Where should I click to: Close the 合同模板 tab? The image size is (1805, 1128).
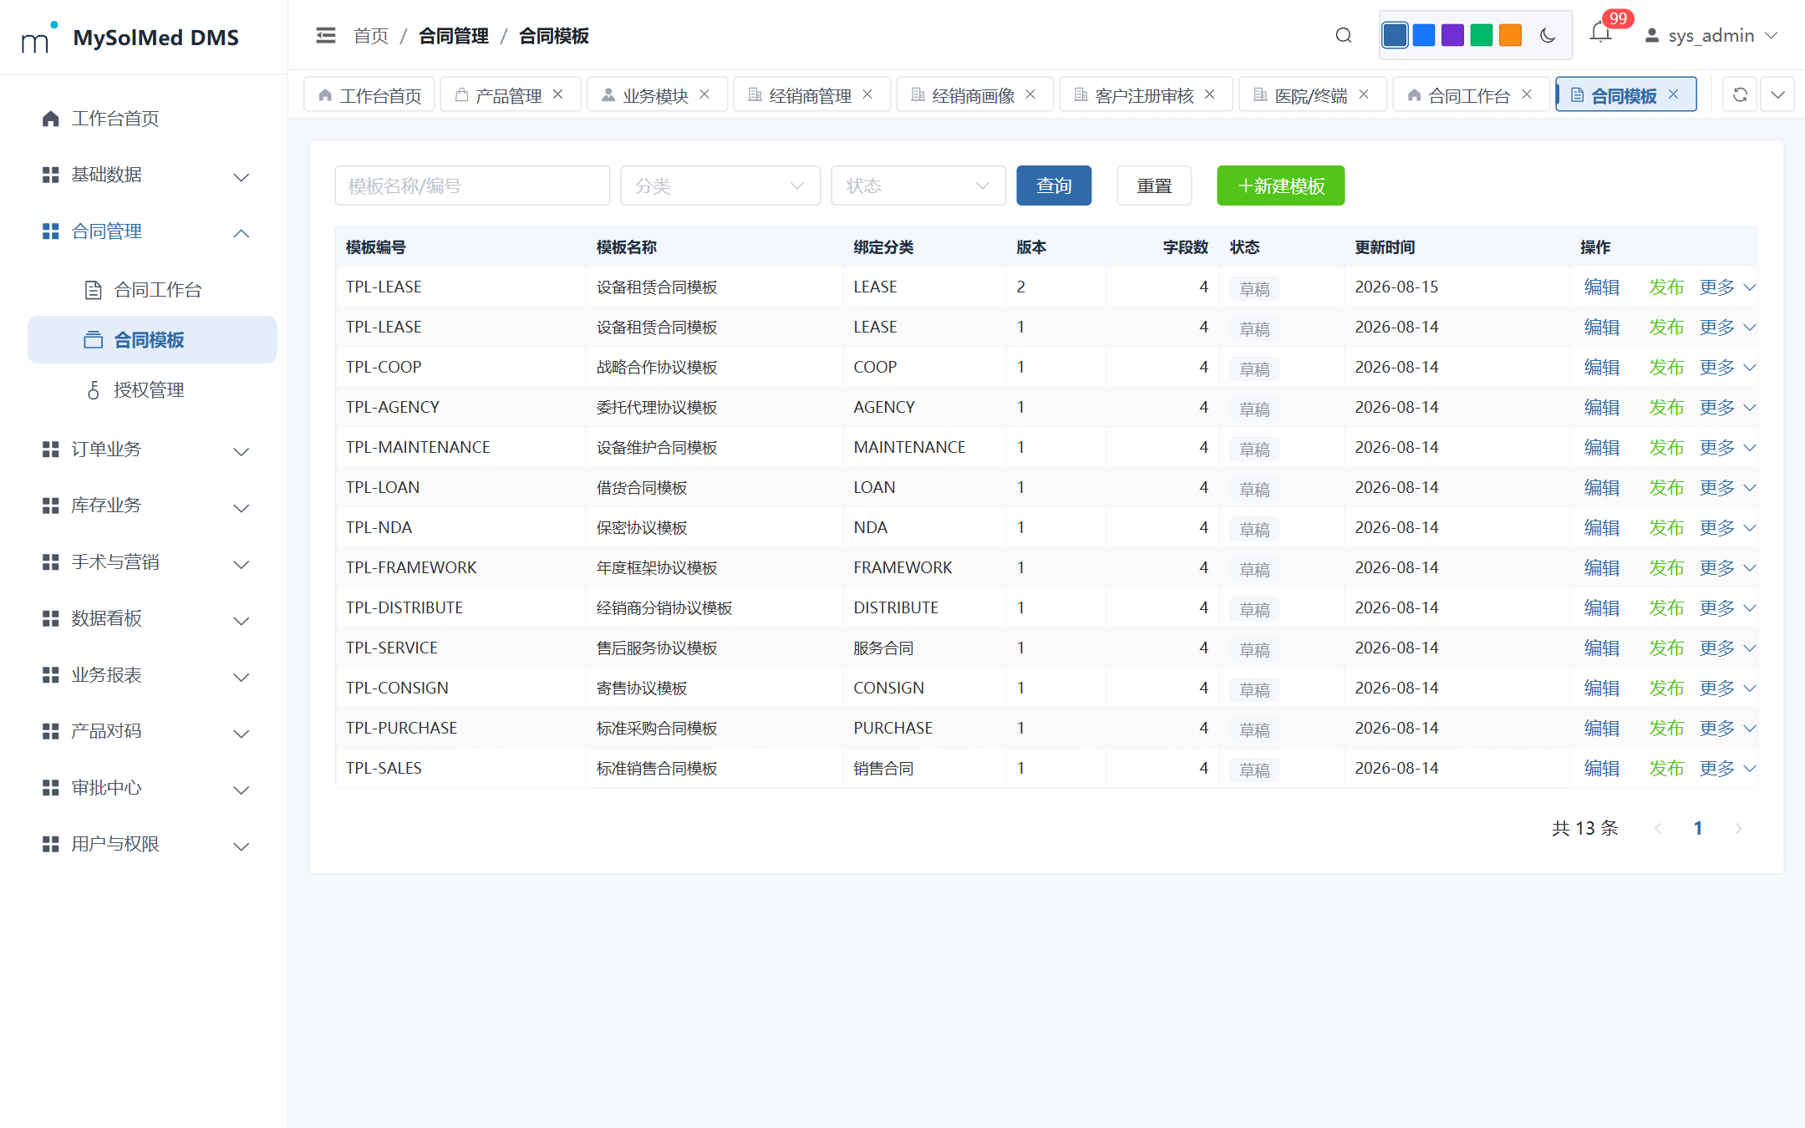click(1674, 94)
